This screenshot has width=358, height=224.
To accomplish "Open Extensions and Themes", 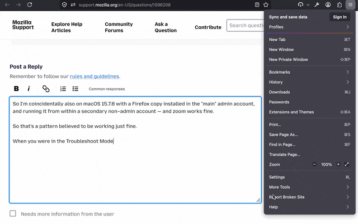I will [309, 112].
